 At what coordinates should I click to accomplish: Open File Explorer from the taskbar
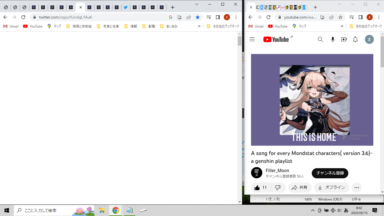coord(102,210)
